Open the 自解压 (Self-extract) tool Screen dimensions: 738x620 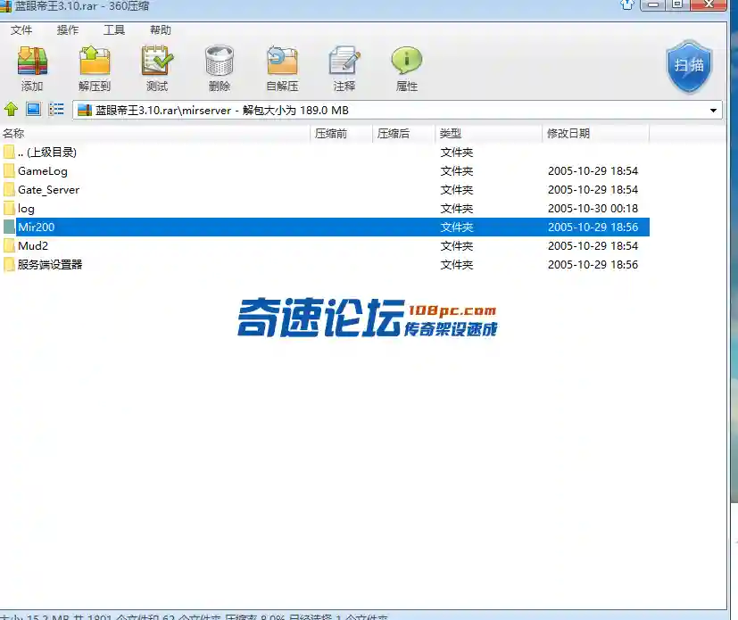(282, 61)
